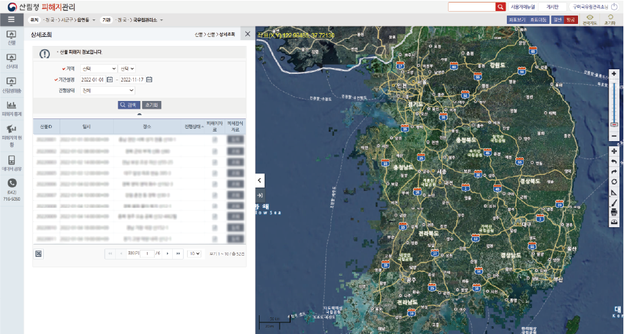This screenshot has height=334, width=624.
Task: Go to previous map view (undo arrow)
Action: point(614,162)
